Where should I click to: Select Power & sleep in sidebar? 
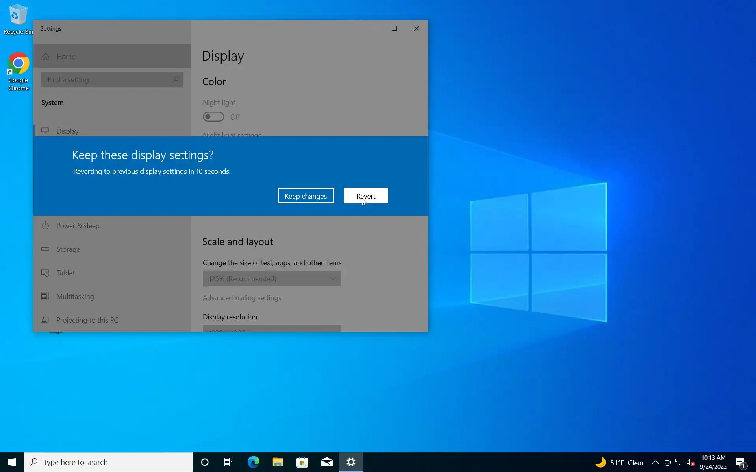click(x=78, y=225)
